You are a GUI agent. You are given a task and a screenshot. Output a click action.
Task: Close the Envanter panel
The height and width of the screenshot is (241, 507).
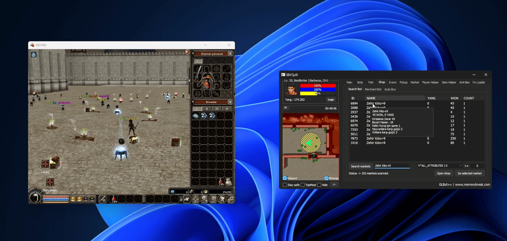point(230,102)
